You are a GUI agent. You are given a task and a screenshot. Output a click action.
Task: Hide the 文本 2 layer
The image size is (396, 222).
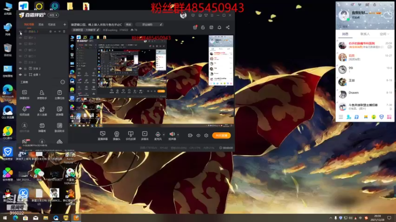[x=20, y=69]
